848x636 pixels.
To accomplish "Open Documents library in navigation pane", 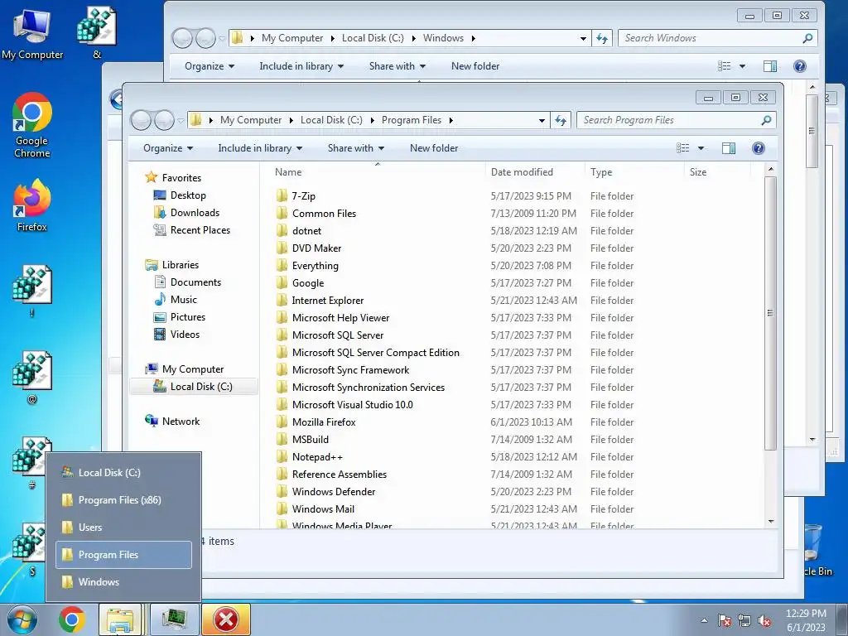I will tap(195, 282).
